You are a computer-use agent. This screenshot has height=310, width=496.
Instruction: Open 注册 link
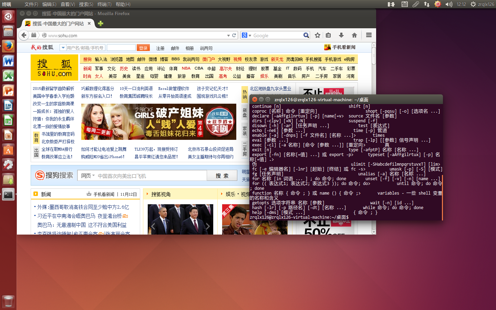tap(160, 48)
